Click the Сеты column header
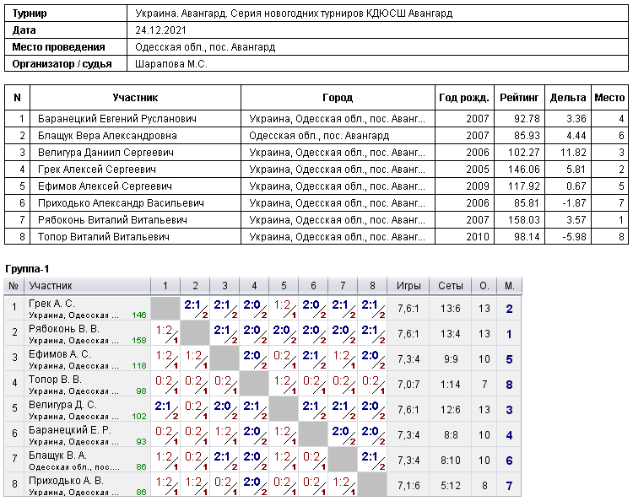 click(451, 286)
